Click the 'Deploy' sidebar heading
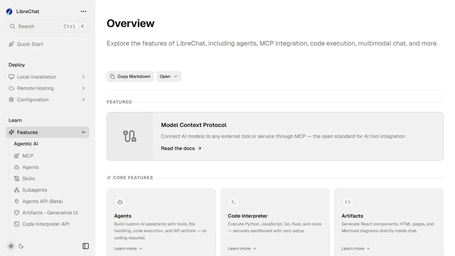 point(17,65)
